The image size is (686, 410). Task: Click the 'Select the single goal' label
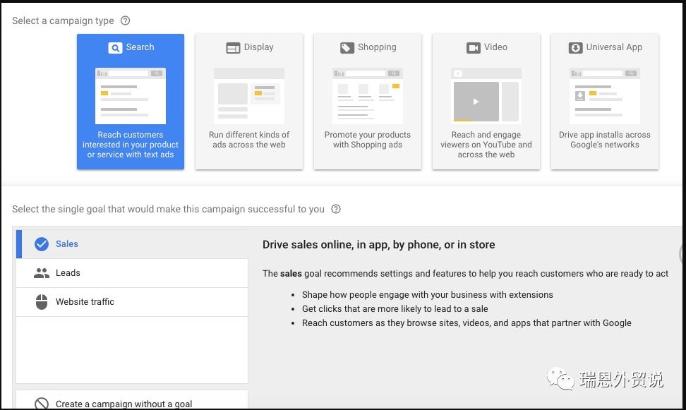(x=59, y=209)
